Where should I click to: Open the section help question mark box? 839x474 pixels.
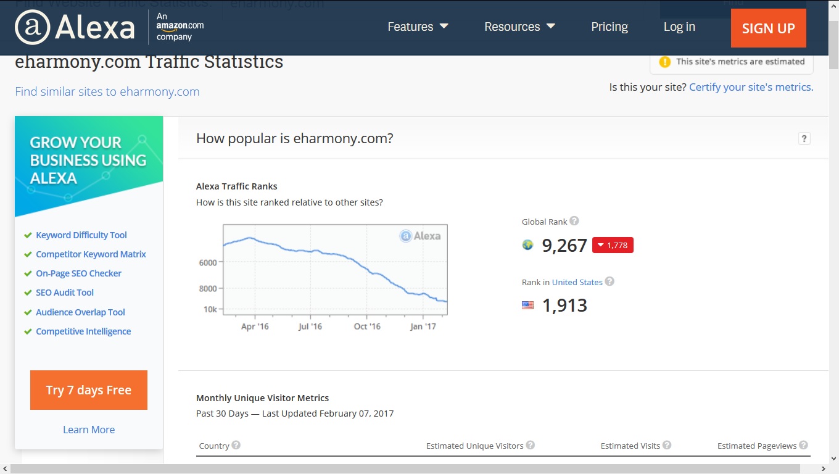pyautogui.click(x=804, y=138)
